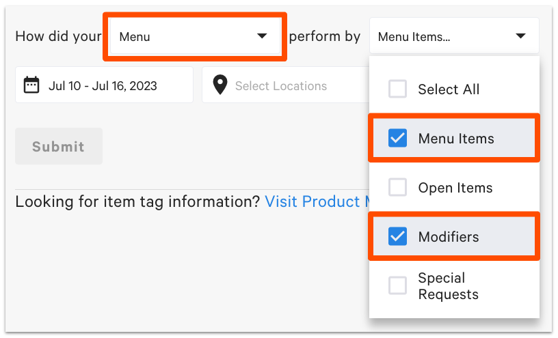Tick the Special Requests checkbox
This screenshot has height=338, width=558.
(x=397, y=286)
